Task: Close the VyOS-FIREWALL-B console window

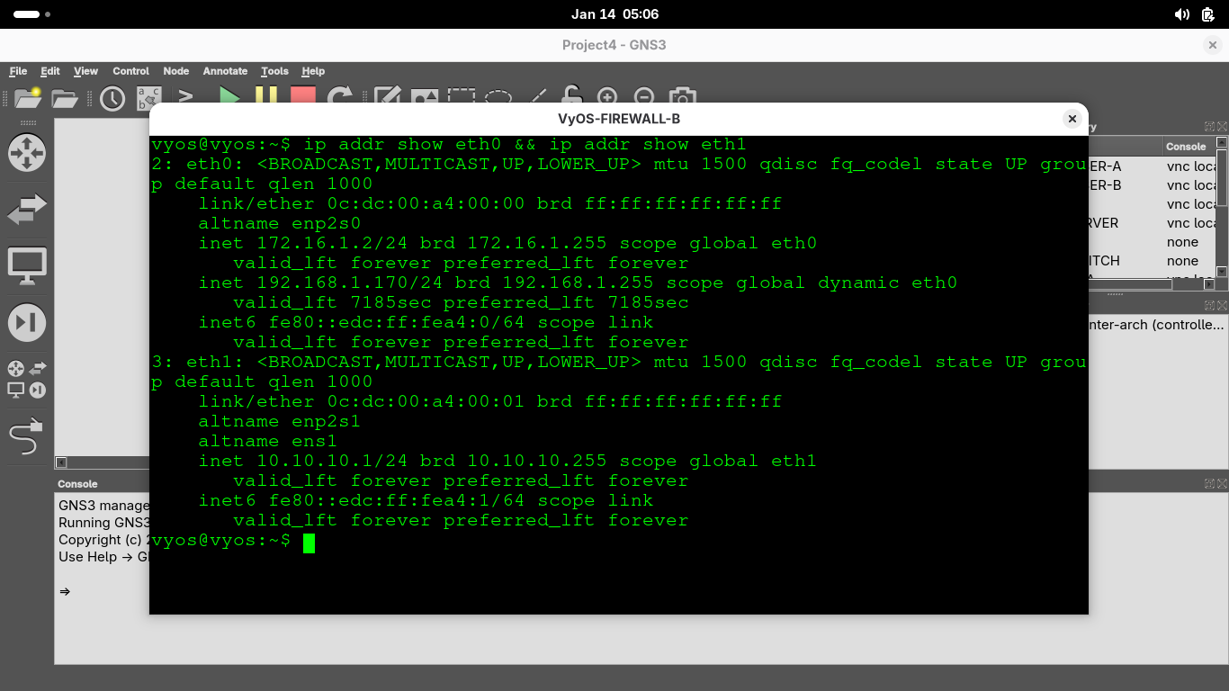Action: coord(1072,119)
